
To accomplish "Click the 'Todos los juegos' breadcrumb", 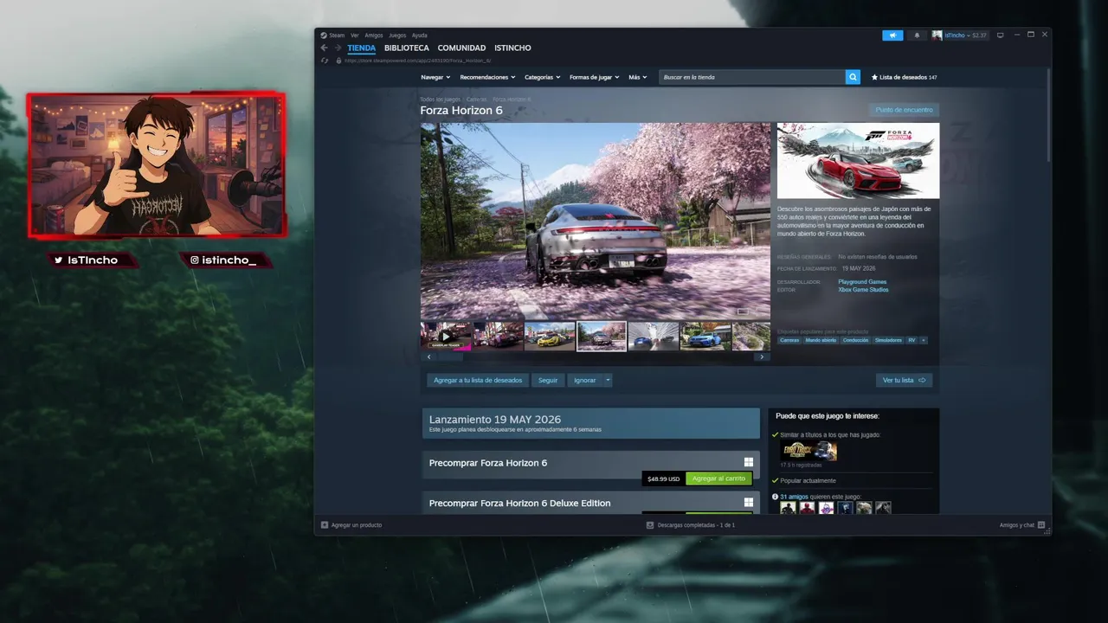I will coord(441,100).
